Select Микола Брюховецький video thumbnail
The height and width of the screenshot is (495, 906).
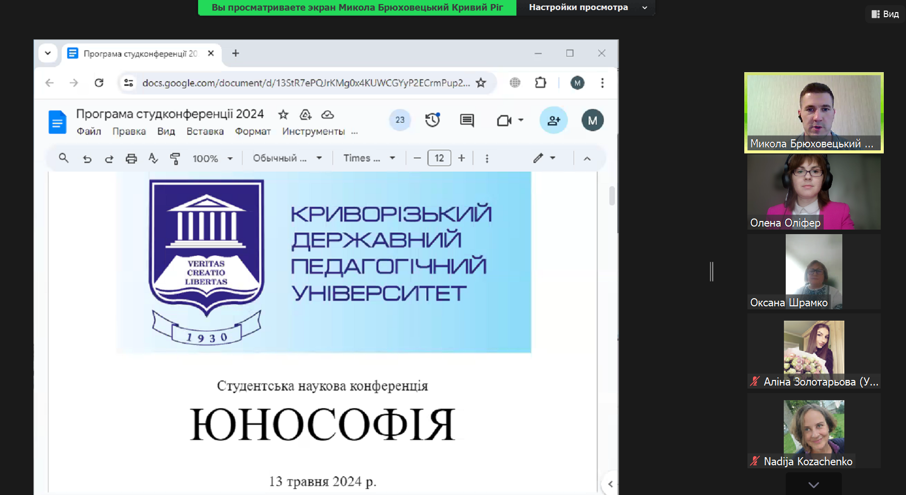(x=814, y=113)
